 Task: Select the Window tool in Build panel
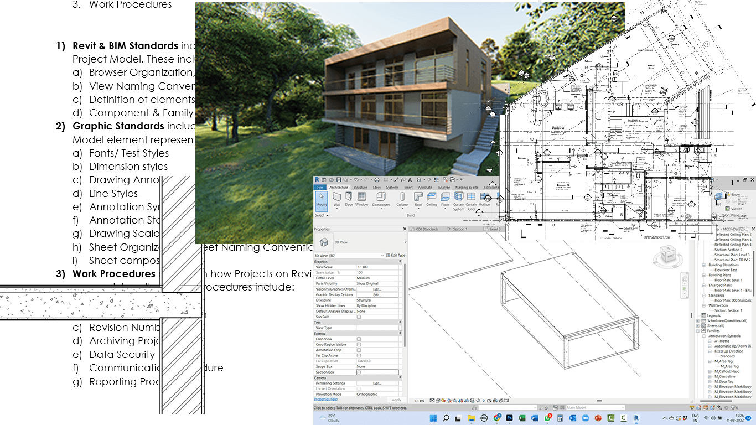[x=361, y=200]
